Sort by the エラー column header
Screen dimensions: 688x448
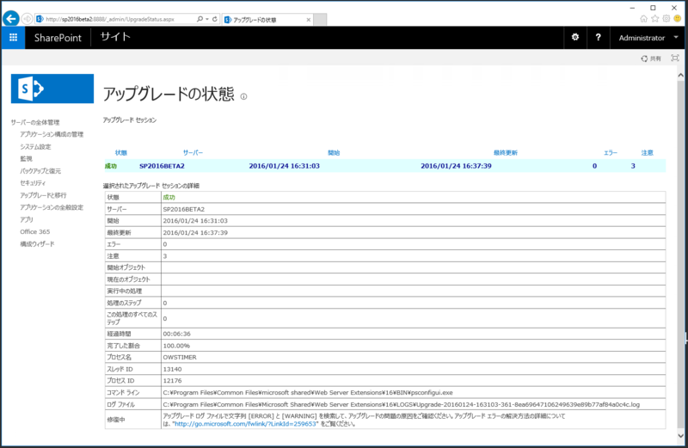[611, 153]
